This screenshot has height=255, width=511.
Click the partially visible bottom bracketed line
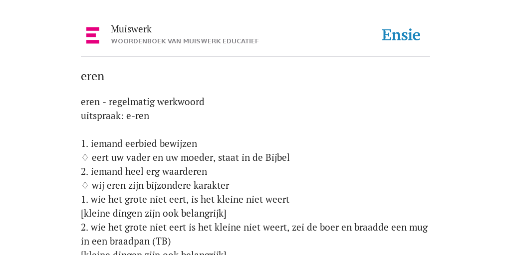pyautogui.click(x=154, y=253)
